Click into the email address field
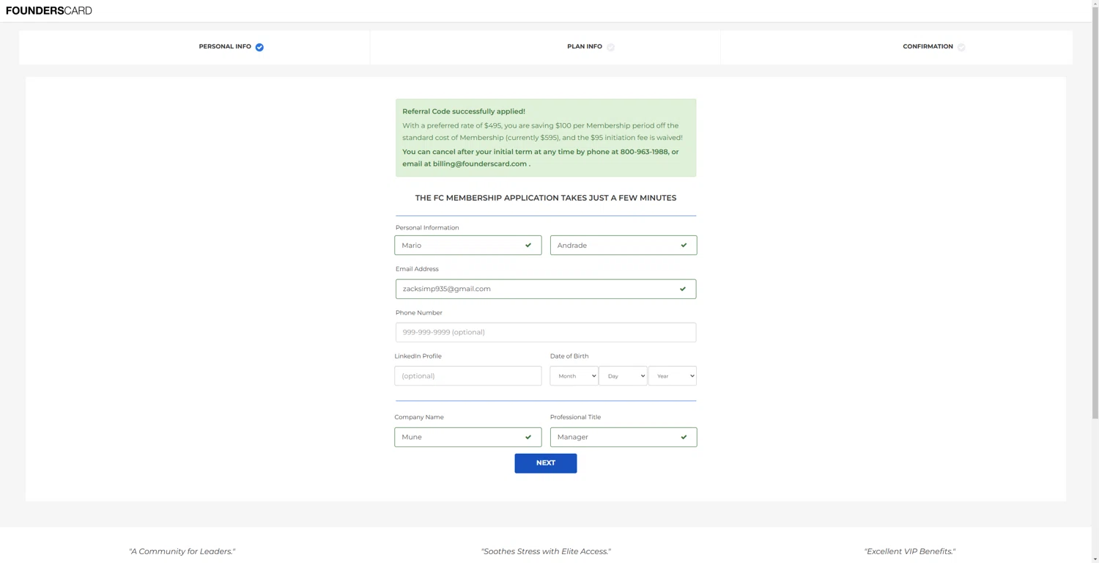The image size is (1099, 563). tap(546, 289)
